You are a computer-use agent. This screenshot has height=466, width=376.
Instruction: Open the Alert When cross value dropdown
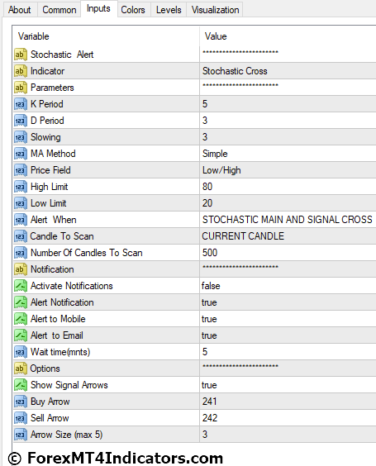pyautogui.click(x=288, y=220)
